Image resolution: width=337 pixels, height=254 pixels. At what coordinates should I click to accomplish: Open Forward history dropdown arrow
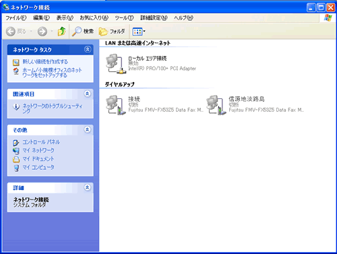point(52,31)
